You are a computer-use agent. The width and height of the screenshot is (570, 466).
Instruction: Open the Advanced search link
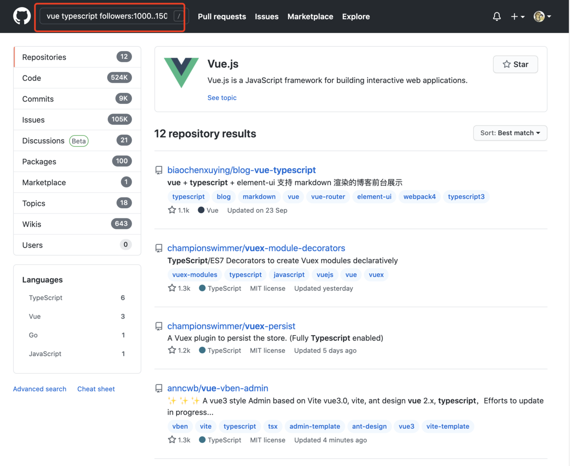[40, 389]
